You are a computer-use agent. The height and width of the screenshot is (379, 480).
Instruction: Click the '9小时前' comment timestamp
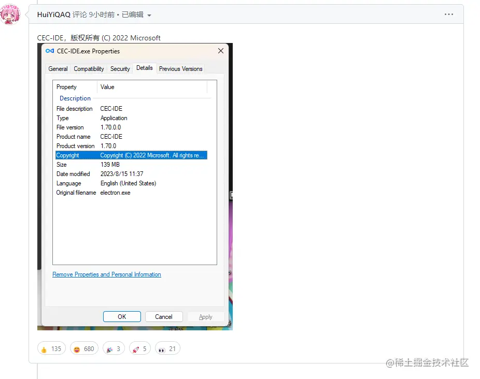click(102, 14)
